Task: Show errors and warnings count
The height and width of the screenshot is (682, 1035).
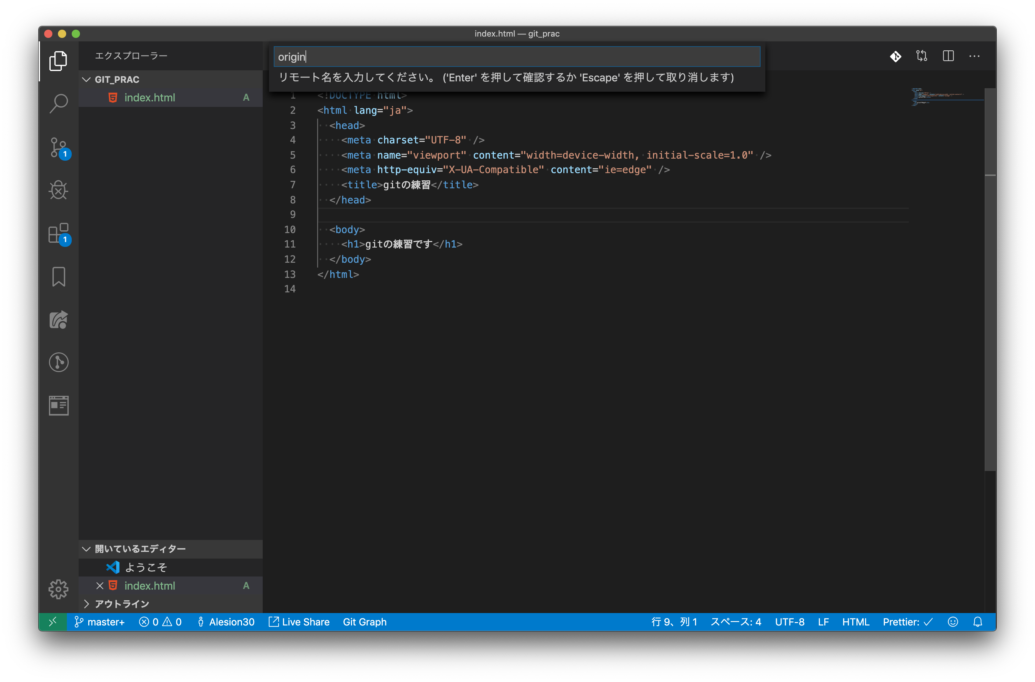Action: pos(160,622)
